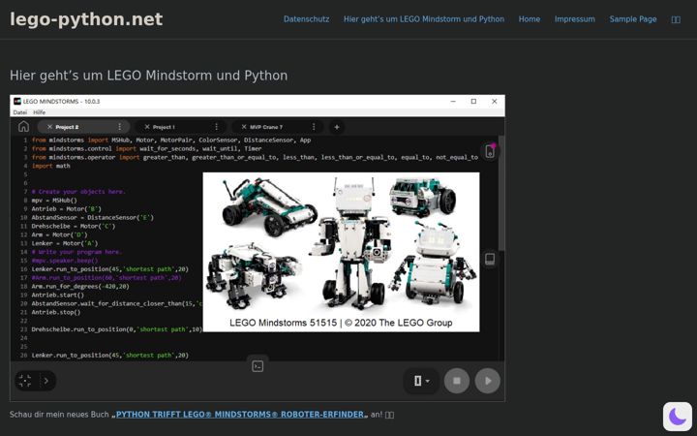Click code line 'import math'
697x436 pixels.
[x=50, y=166]
